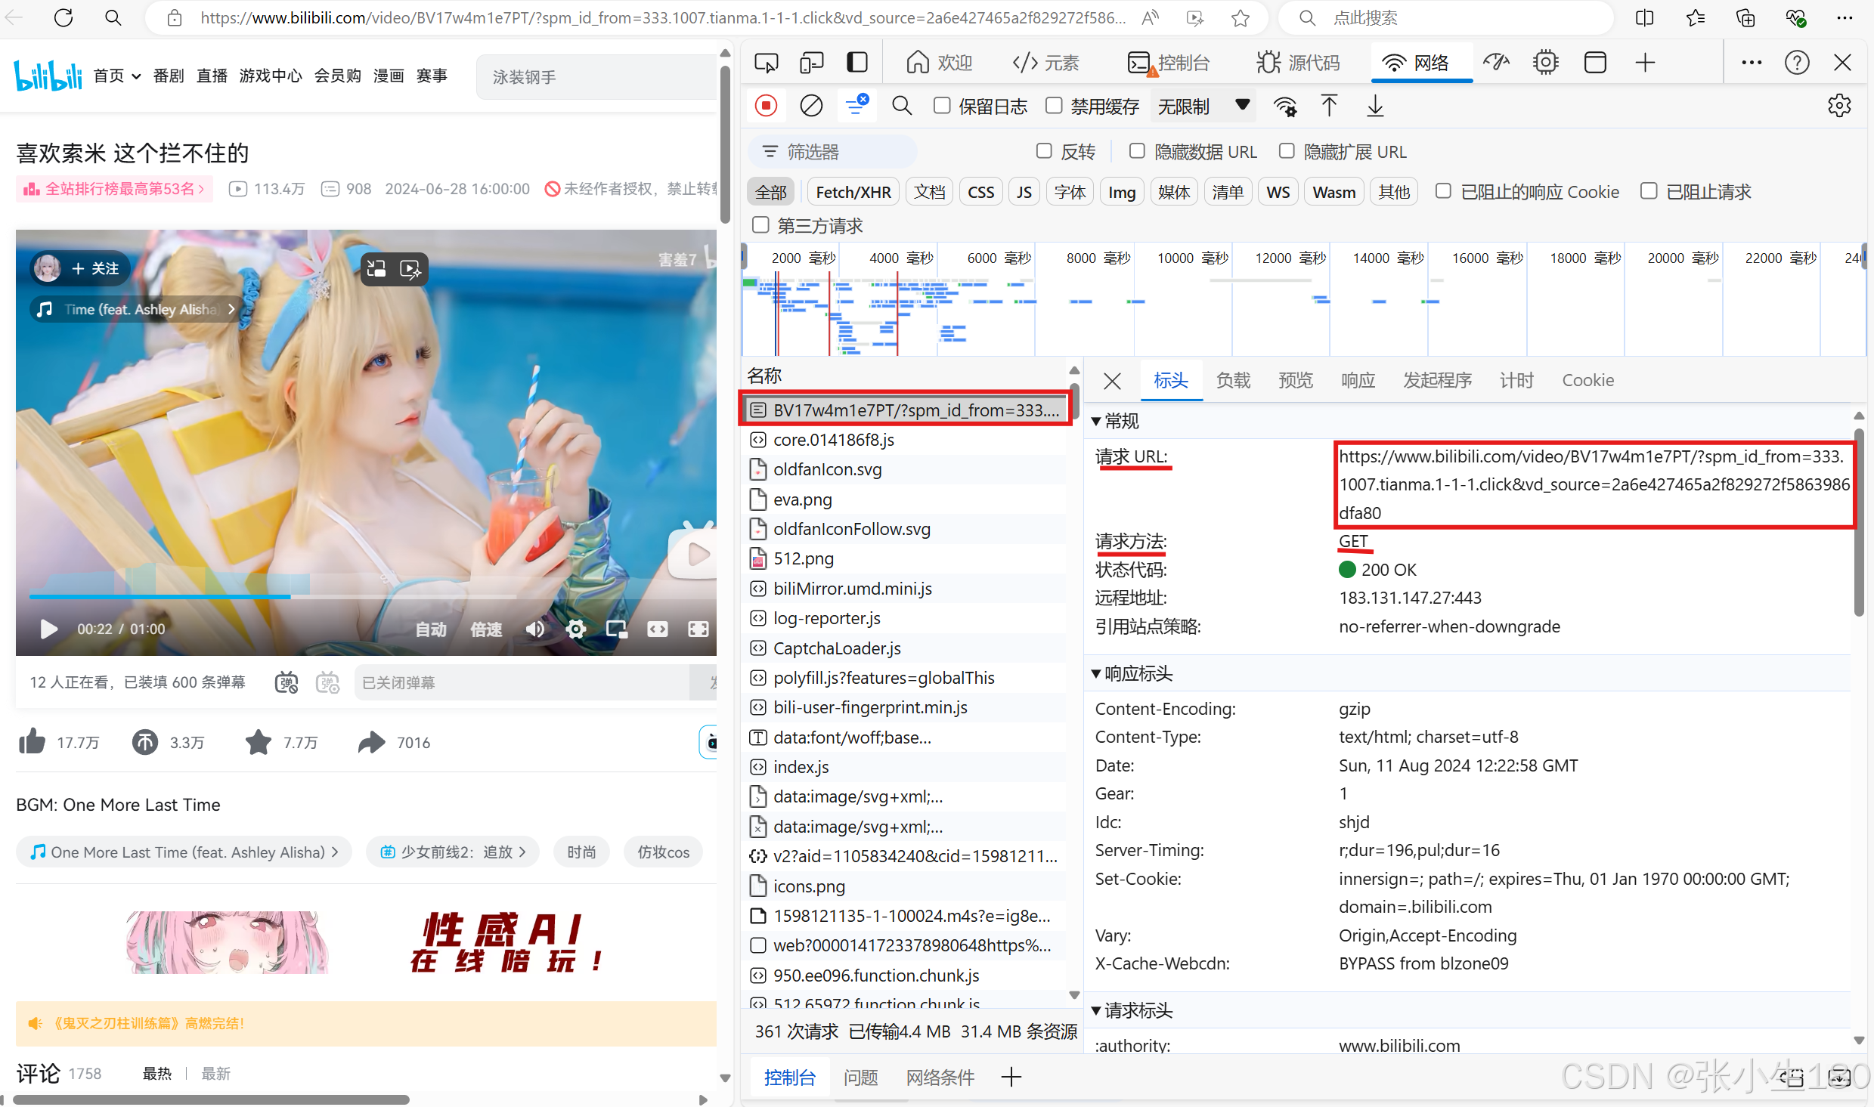This screenshot has height=1107, width=1874.
Task: Collapse the 常规 section
Action: pos(1096,421)
